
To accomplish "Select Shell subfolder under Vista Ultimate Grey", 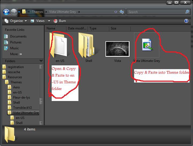I will (19, 123).
